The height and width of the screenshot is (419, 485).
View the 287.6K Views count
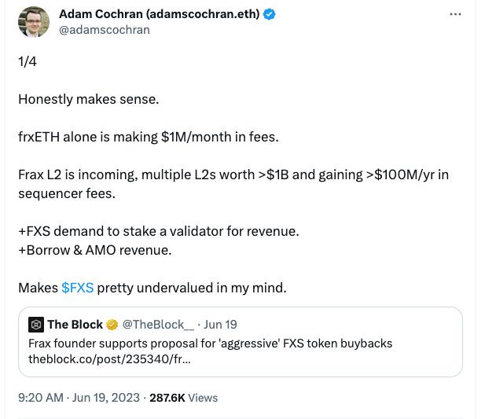185,398
